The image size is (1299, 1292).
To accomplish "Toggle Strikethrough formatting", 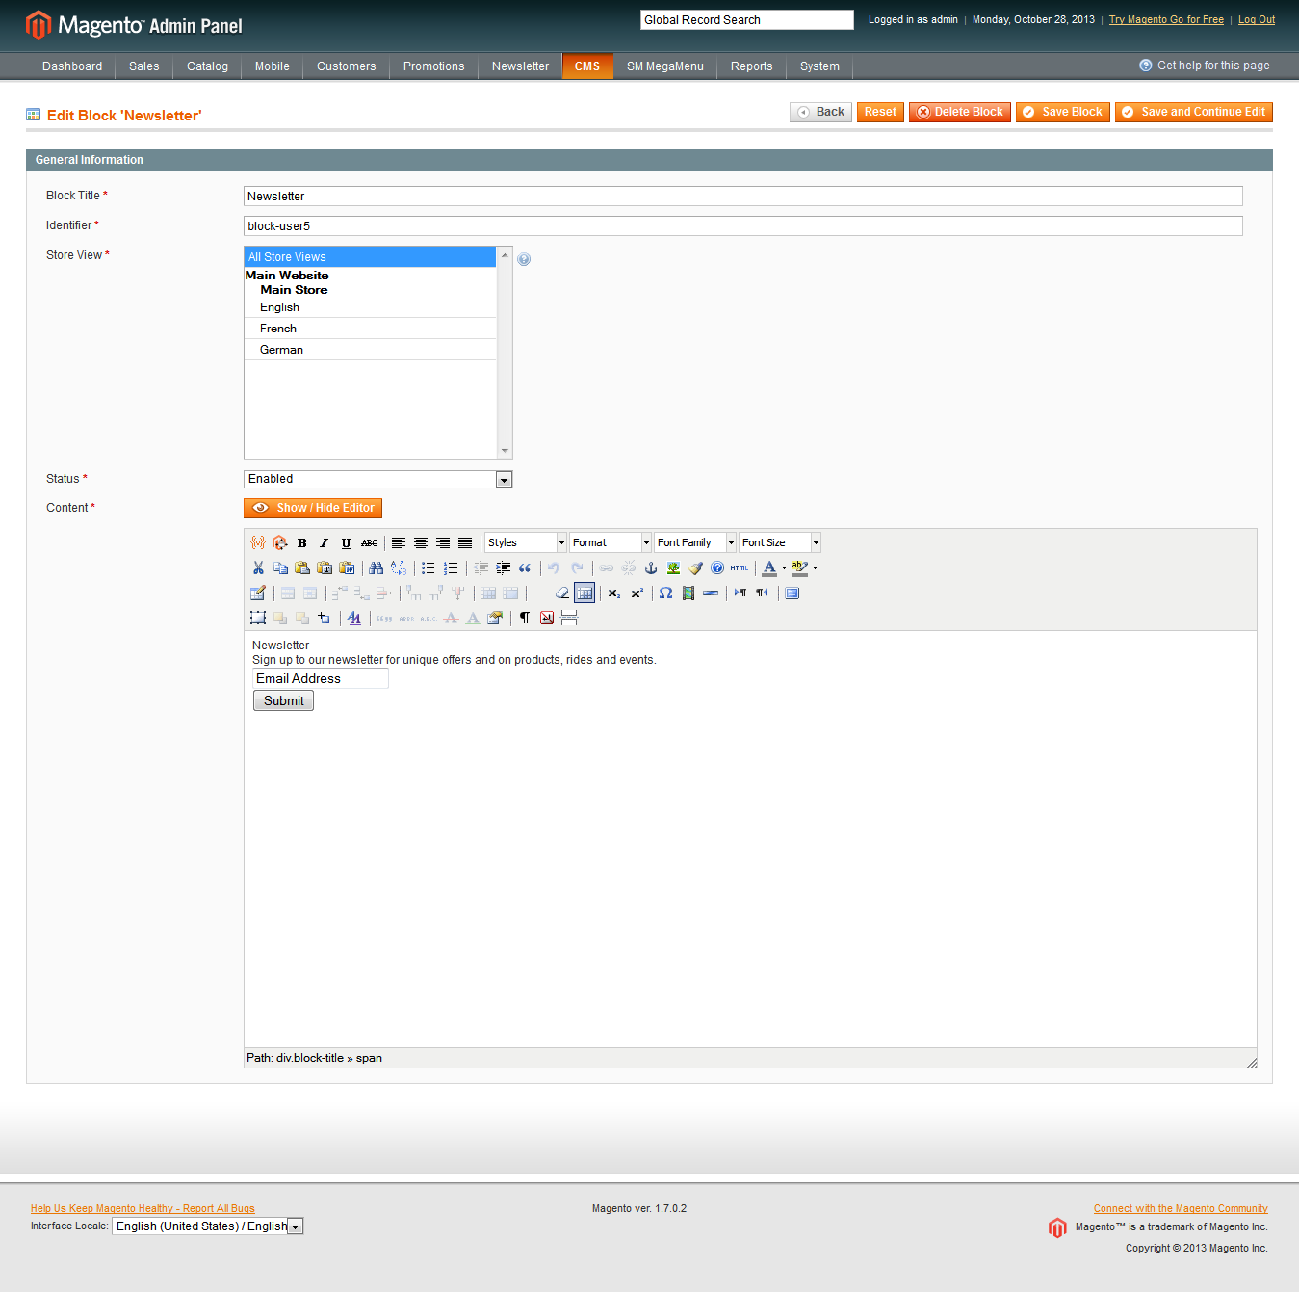I will (x=369, y=542).
